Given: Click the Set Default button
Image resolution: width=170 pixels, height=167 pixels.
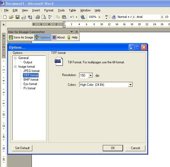Looking at the screenshot, I should [22, 148].
